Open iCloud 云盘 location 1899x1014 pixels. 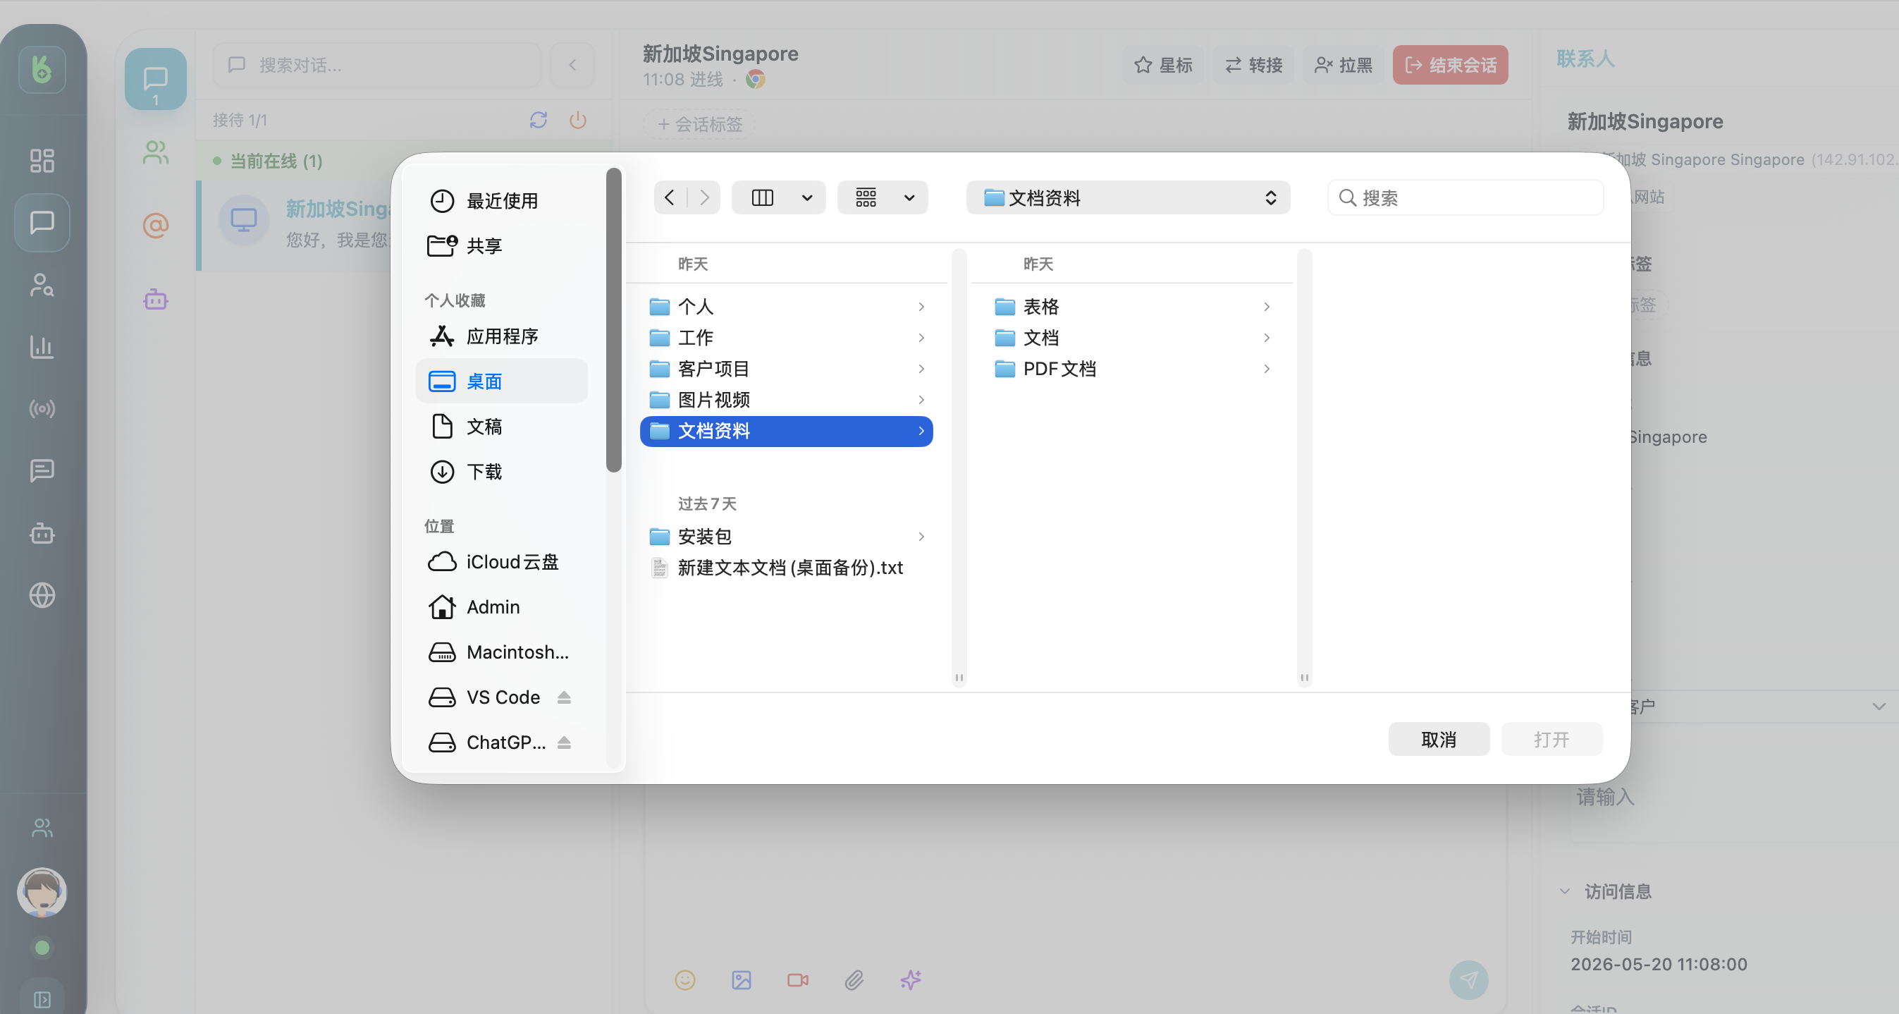point(501,562)
